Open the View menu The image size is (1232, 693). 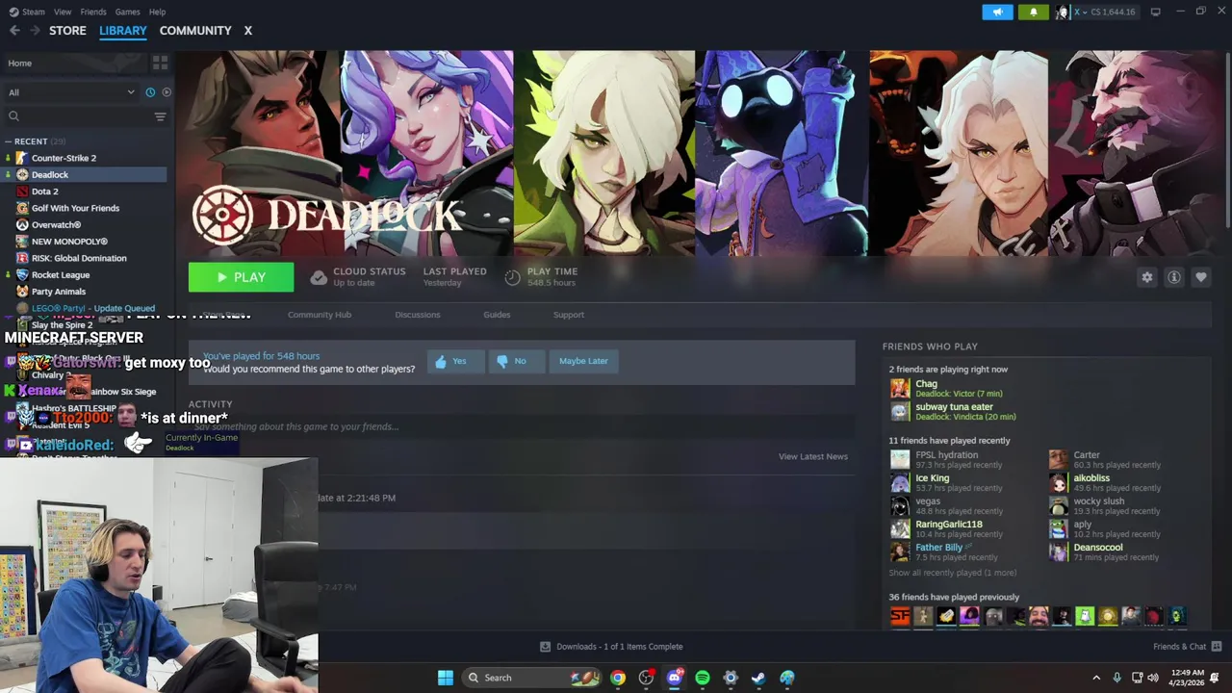[x=63, y=12]
